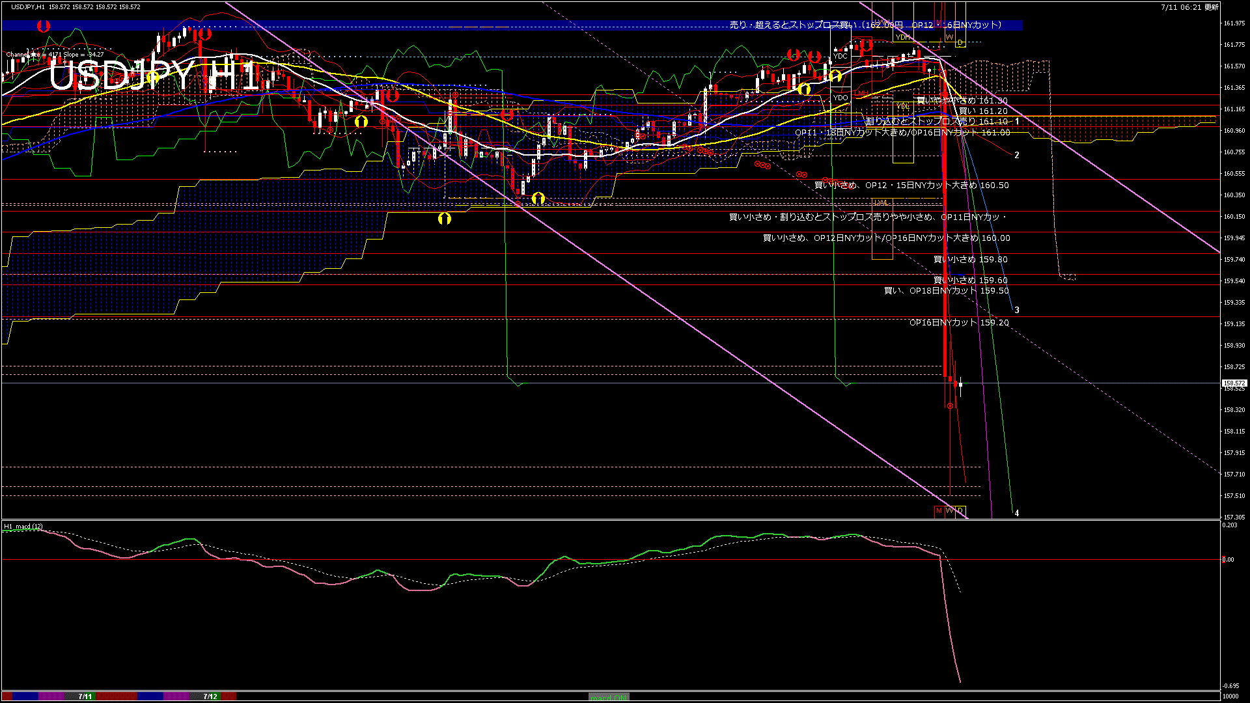This screenshot has width=1250, height=703.
Task: Click the 'H1 macd (12)' indicator label
Action: [23, 526]
